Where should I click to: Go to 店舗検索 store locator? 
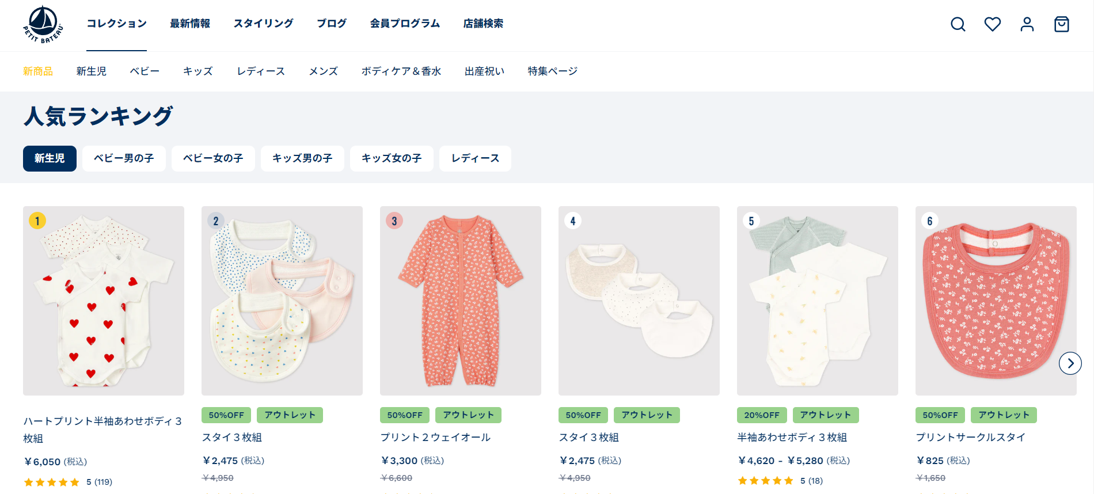pos(483,24)
